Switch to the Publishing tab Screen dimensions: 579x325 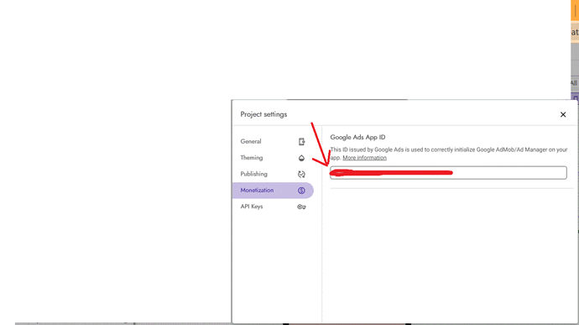[273, 174]
